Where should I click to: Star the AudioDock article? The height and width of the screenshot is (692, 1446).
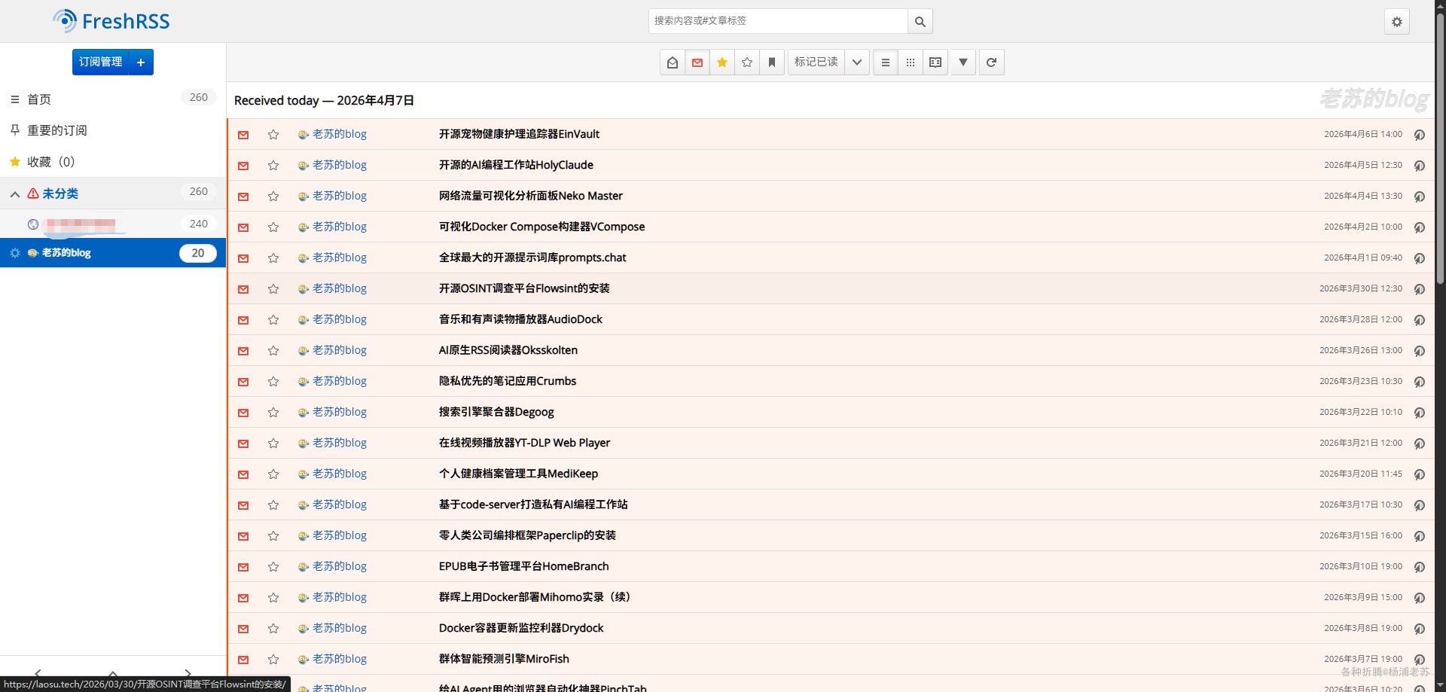(273, 320)
